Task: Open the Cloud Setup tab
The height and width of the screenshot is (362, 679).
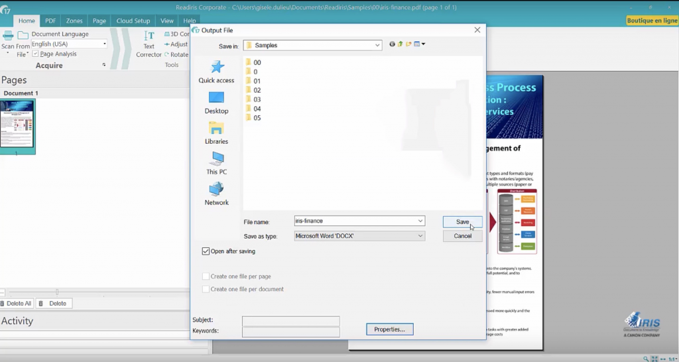Action: tap(133, 21)
